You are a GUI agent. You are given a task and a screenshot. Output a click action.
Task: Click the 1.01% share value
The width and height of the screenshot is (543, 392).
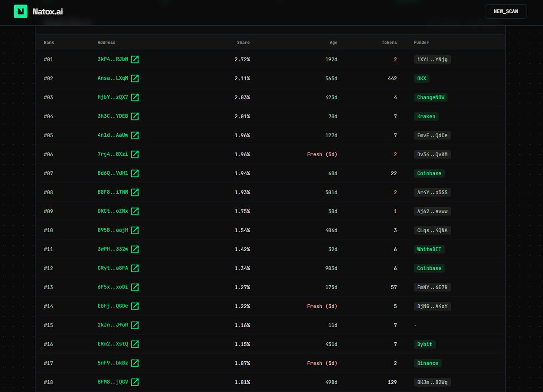[x=242, y=382]
